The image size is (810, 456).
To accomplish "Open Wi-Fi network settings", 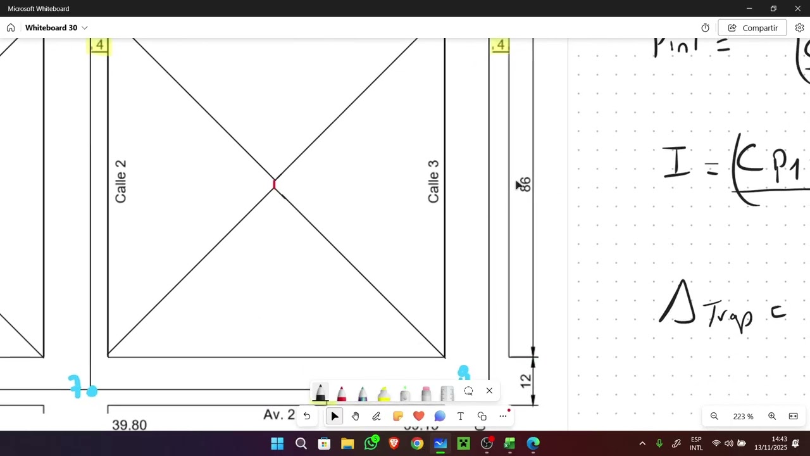I will tap(716, 443).
